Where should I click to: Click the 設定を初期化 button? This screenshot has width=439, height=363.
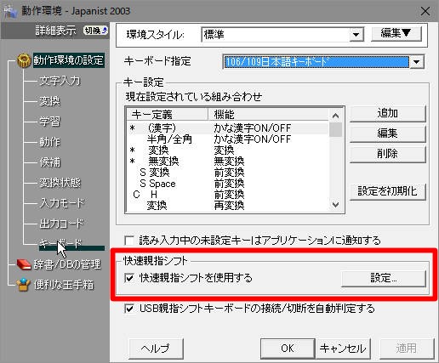click(388, 192)
